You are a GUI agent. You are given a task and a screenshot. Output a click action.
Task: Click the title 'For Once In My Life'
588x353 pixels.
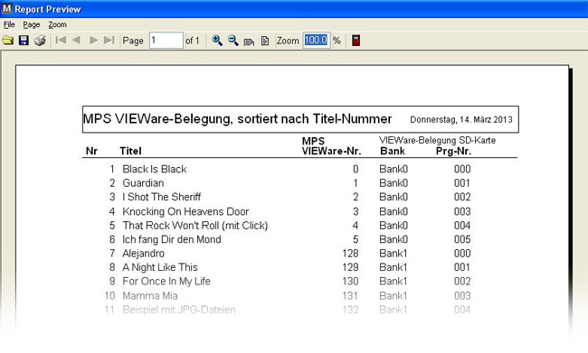(x=166, y=282)
